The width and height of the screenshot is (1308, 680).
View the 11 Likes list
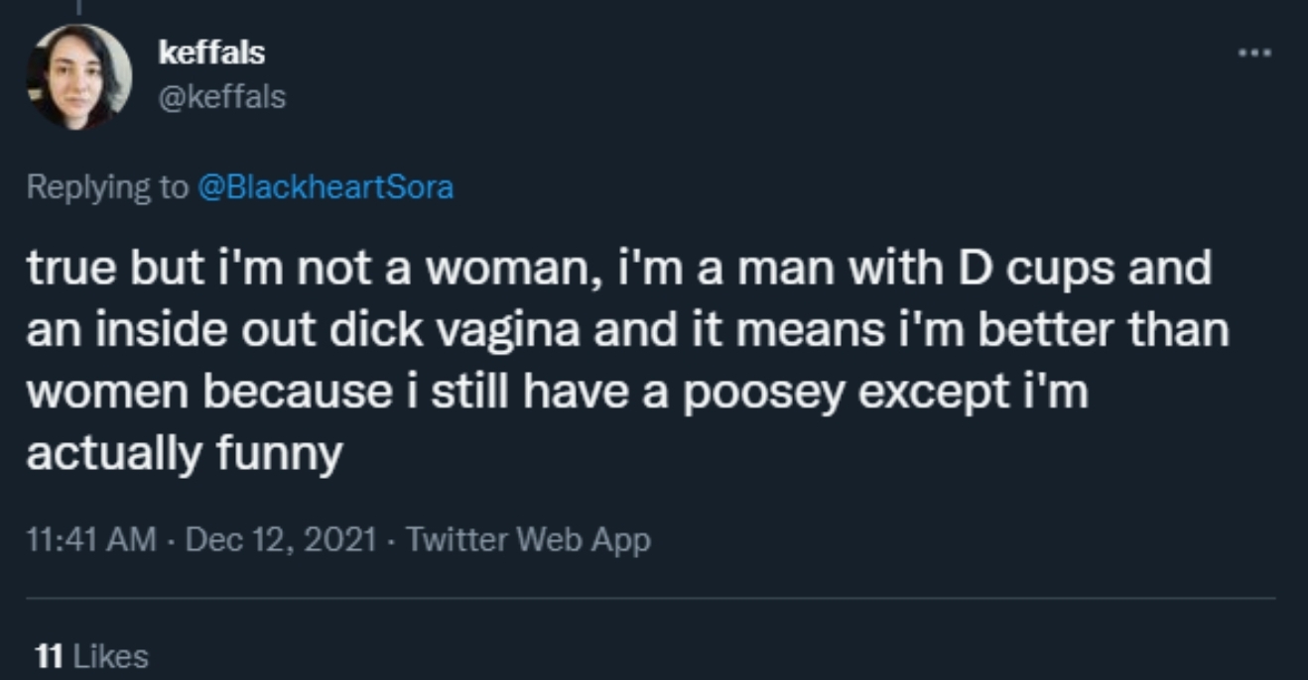[90, 656]
